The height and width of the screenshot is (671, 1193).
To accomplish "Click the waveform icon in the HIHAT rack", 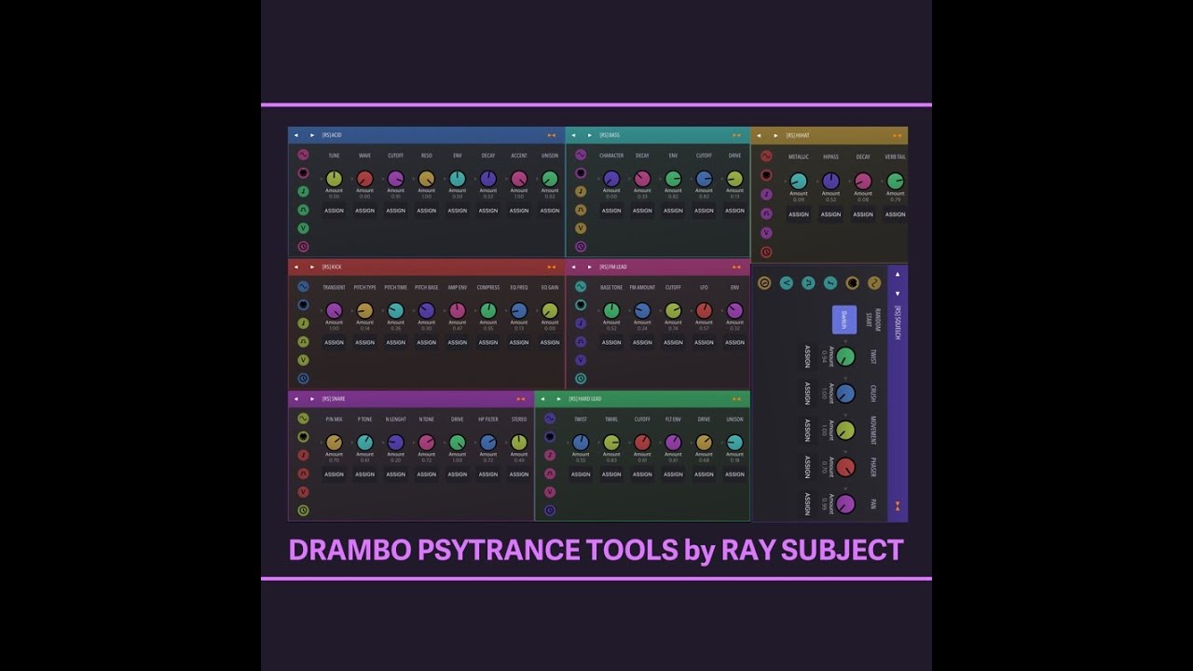I will [x=766, y=157].
